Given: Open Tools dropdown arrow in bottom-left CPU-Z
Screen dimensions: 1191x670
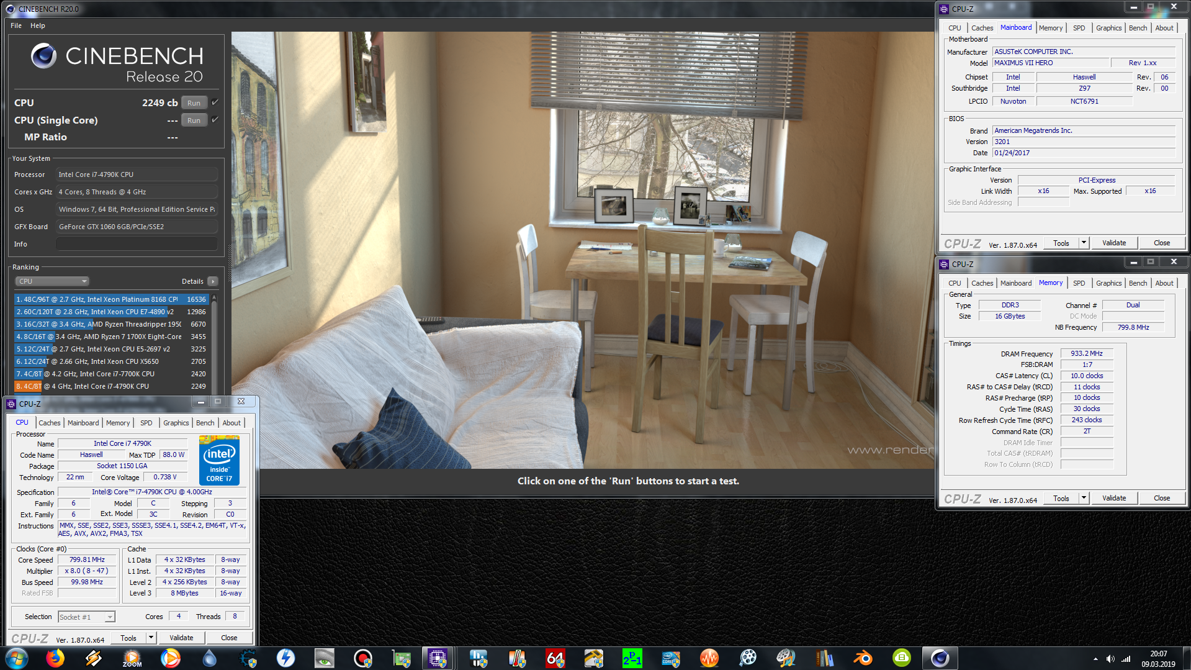Looking at the screenshot, I should point(151,638).
